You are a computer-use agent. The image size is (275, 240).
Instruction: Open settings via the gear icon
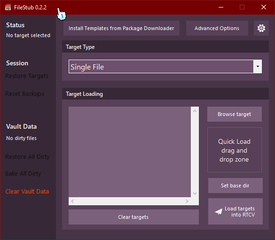(261, 28)
